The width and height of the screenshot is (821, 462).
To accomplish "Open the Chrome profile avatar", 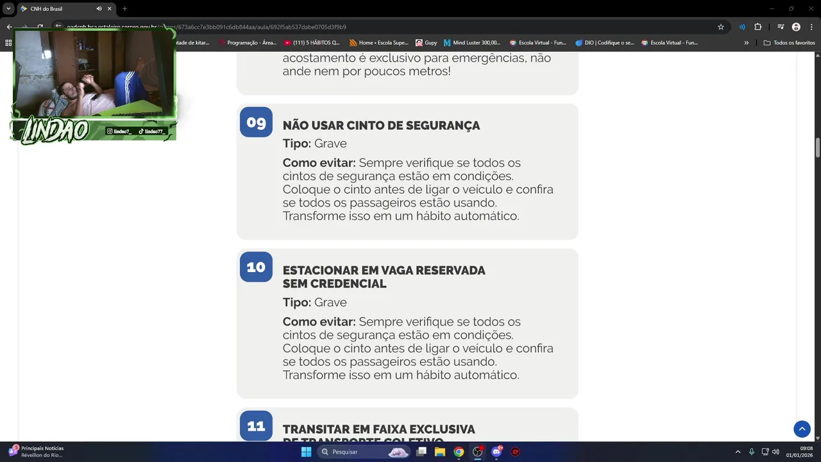I will (x=796, y=27).
